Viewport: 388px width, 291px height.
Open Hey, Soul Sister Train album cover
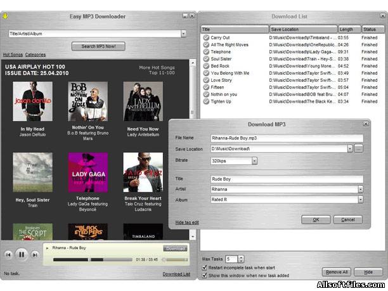pyautogui.click(x=33, y=172)
